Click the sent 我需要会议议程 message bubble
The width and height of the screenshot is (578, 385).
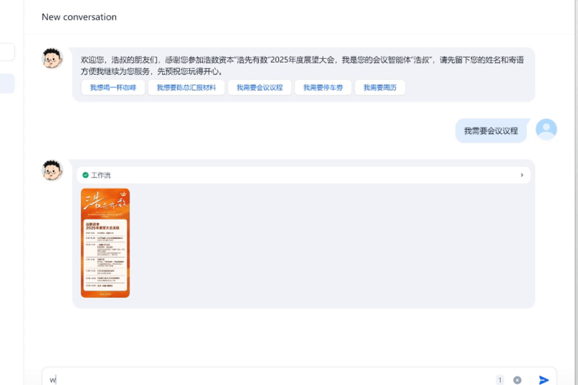pyautogui.click(x=491, y=131)
